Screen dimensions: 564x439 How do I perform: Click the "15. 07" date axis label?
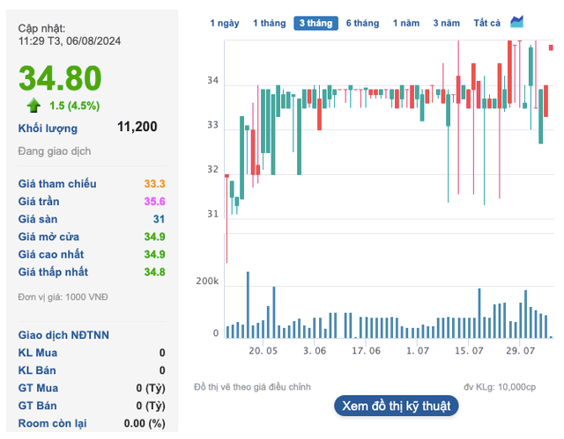click(x=469, y=350)
